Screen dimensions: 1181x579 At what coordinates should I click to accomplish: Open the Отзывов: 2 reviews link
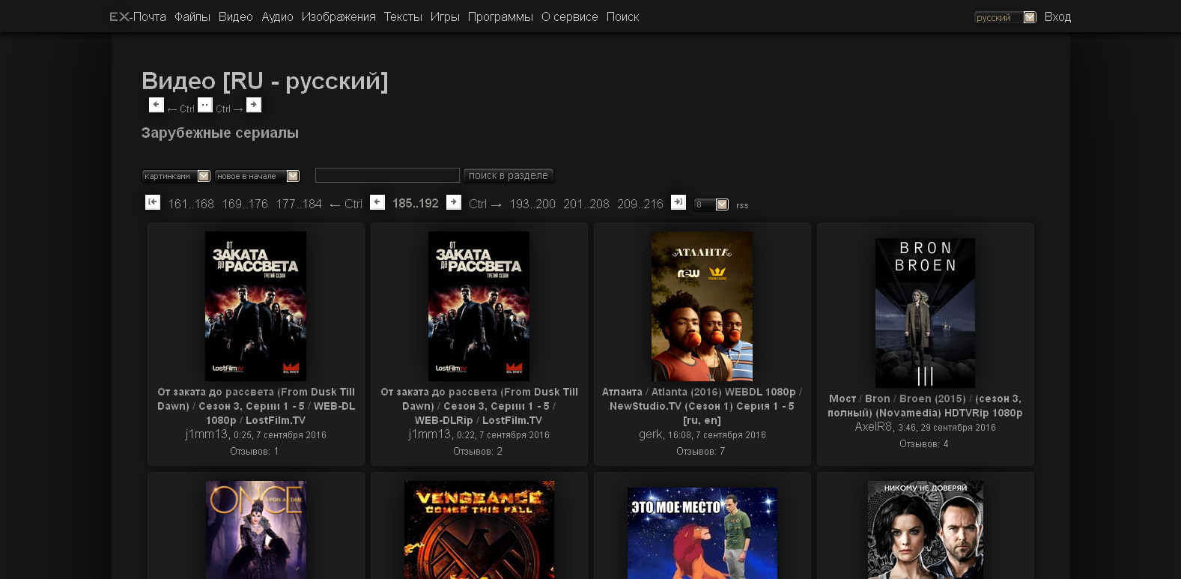478,451
